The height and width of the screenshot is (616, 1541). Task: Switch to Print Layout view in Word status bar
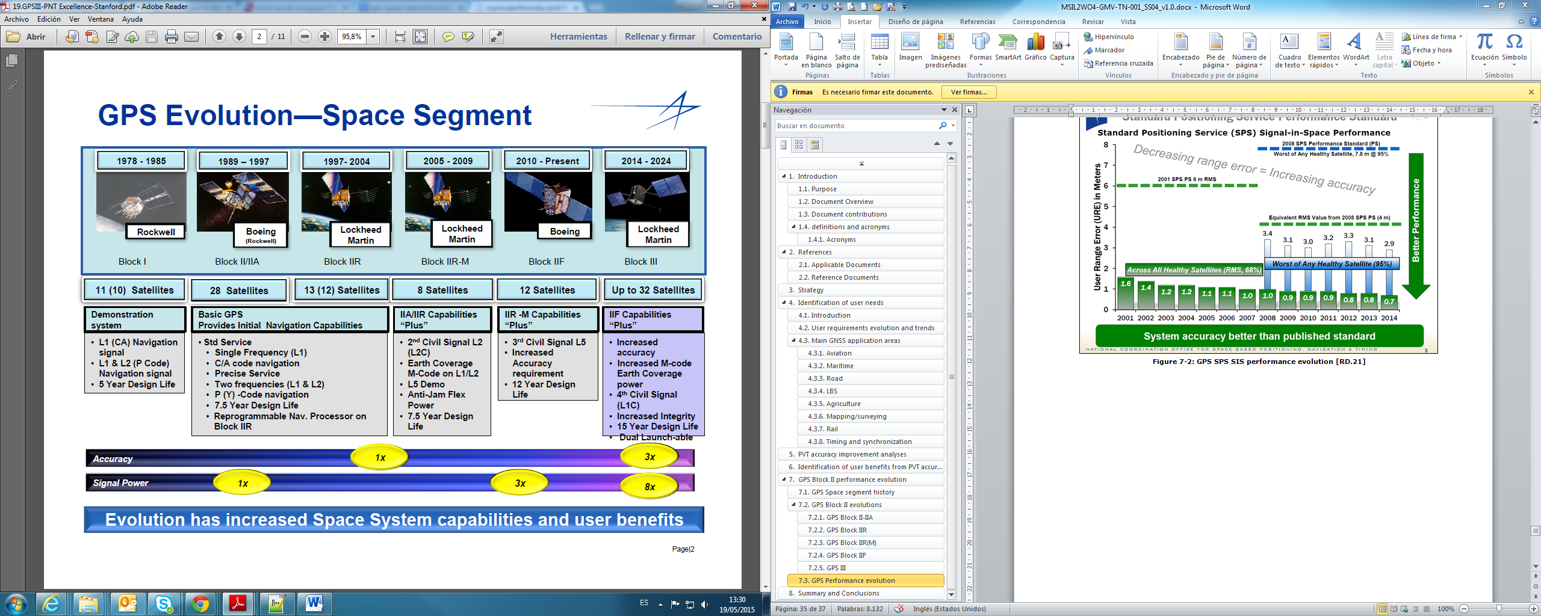click(1382, 609)
